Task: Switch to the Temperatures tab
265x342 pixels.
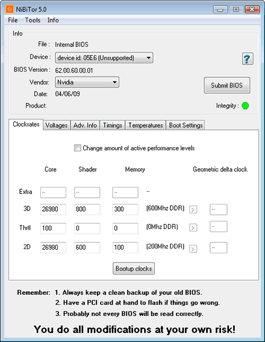Action: (146, 125)
